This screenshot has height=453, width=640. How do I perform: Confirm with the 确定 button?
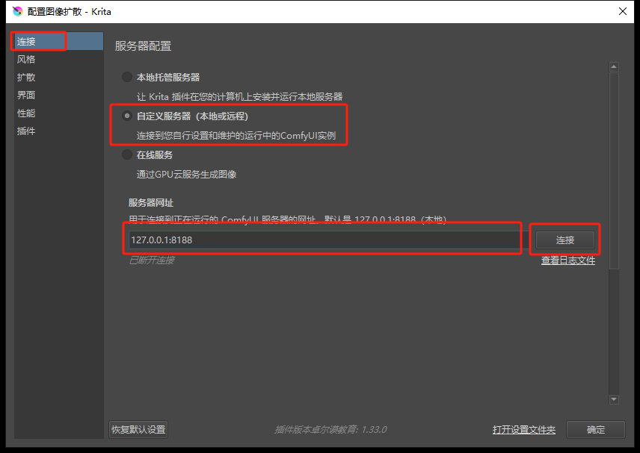[595, 430]
